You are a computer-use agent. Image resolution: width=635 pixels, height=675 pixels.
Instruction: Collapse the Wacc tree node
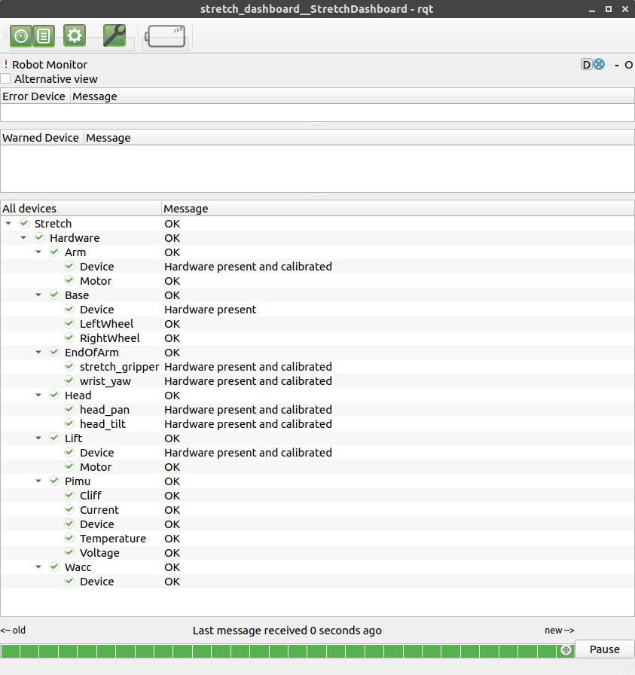coord(38,567)
